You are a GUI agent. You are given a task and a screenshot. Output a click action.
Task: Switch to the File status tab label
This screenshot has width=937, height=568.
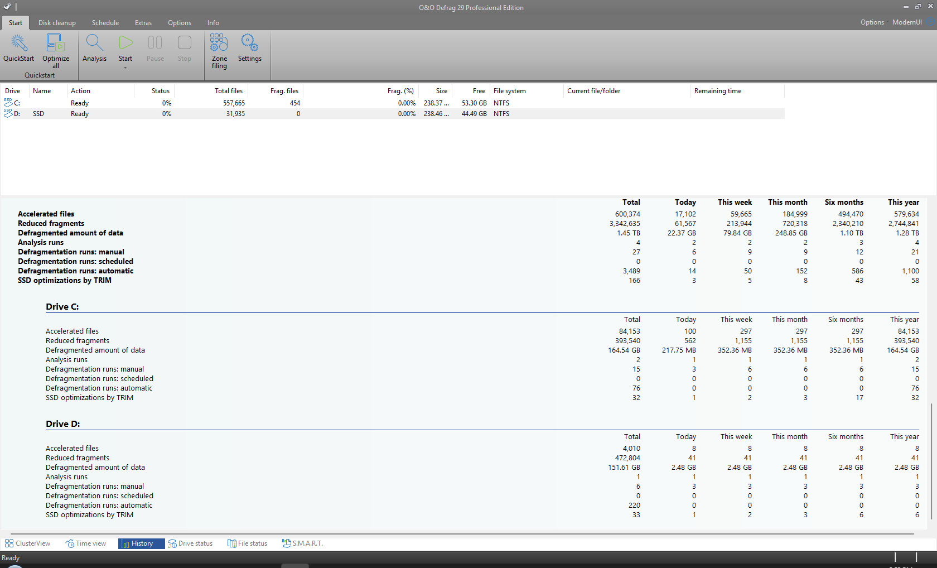pyautogui.click(x=253, y=543)
